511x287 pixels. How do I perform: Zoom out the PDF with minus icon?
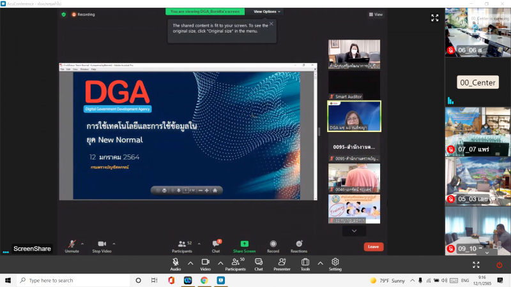point(201,190)
